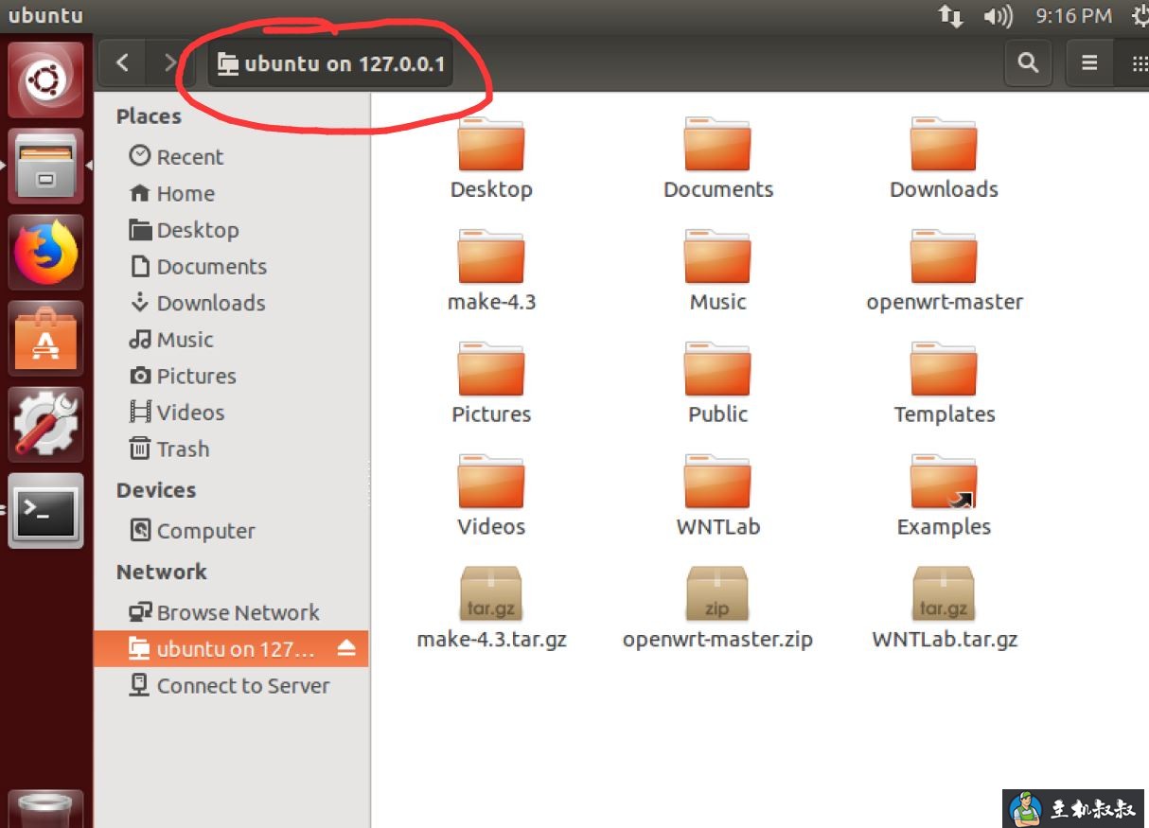This screenshot has height=828, width=1149.
Task: Eject the ubuntu on 127 mount
Action: click(x=345, y=648)
